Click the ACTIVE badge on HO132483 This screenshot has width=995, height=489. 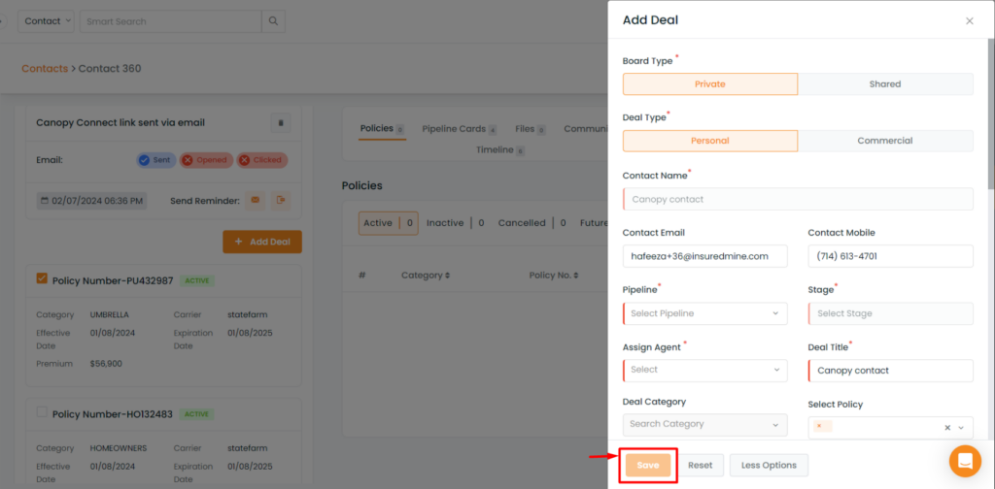pos(196,414)
